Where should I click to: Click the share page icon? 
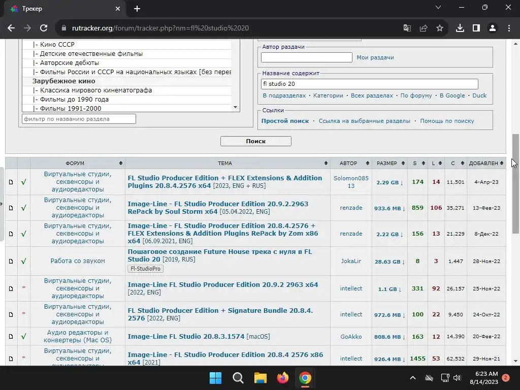click(424, 28)
